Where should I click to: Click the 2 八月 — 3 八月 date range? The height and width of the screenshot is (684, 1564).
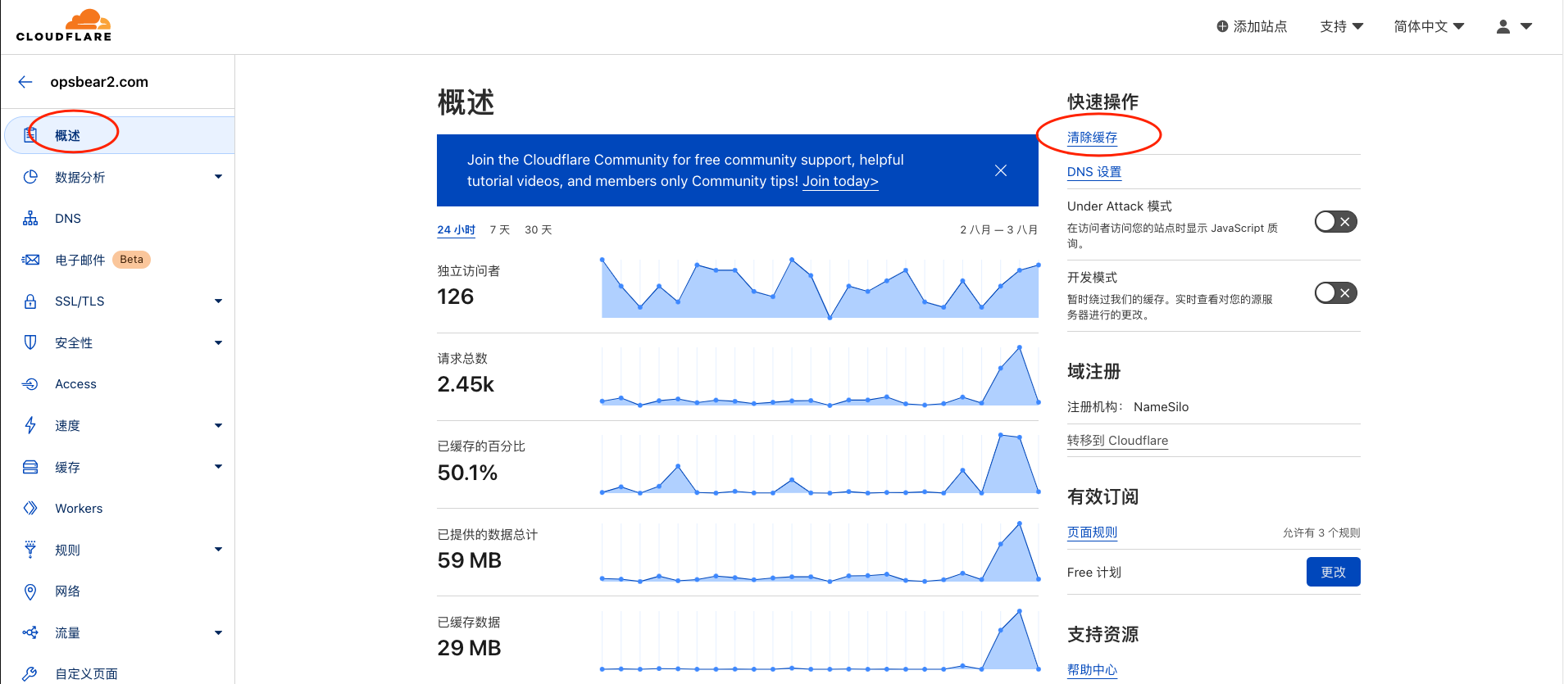click(x=999, y=230)
